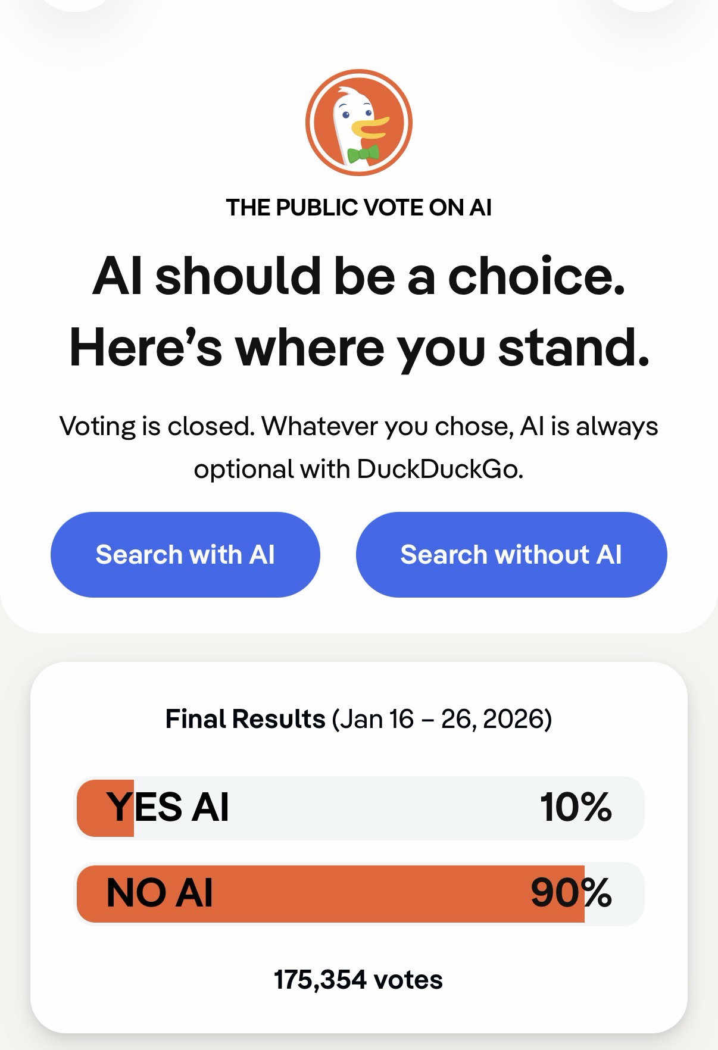Viewport: 718px width, 1050px height.
Task: Click the "AI should be a choice." headline
Action: point(358,276)
